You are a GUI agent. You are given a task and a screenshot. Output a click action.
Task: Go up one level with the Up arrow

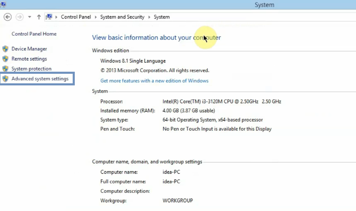pos(39,17)
